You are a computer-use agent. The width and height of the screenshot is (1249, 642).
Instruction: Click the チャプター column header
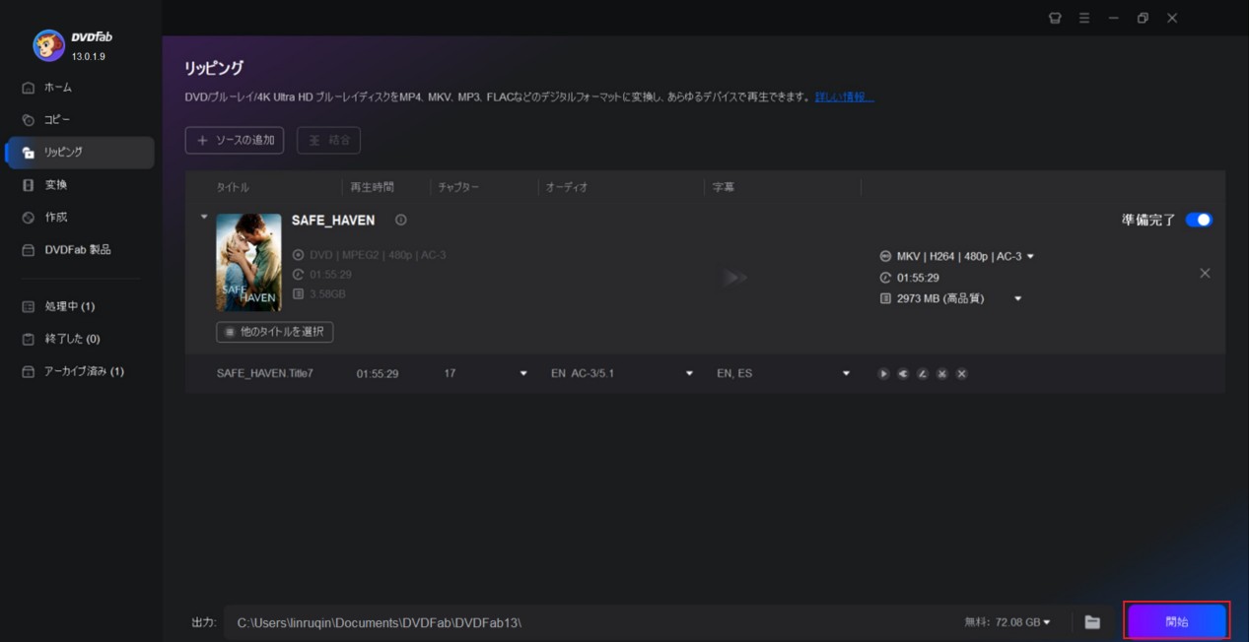(458, 187)
